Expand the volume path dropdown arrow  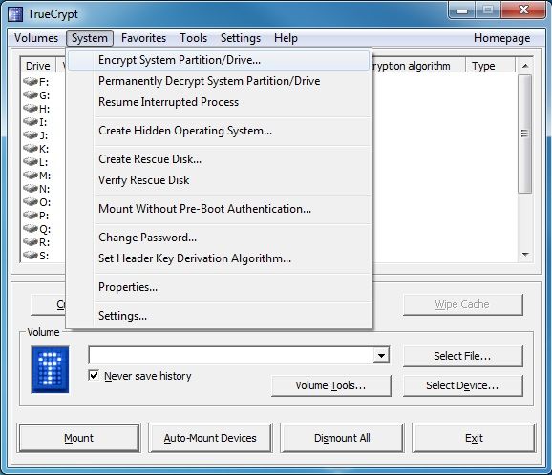tap(381, 356)
